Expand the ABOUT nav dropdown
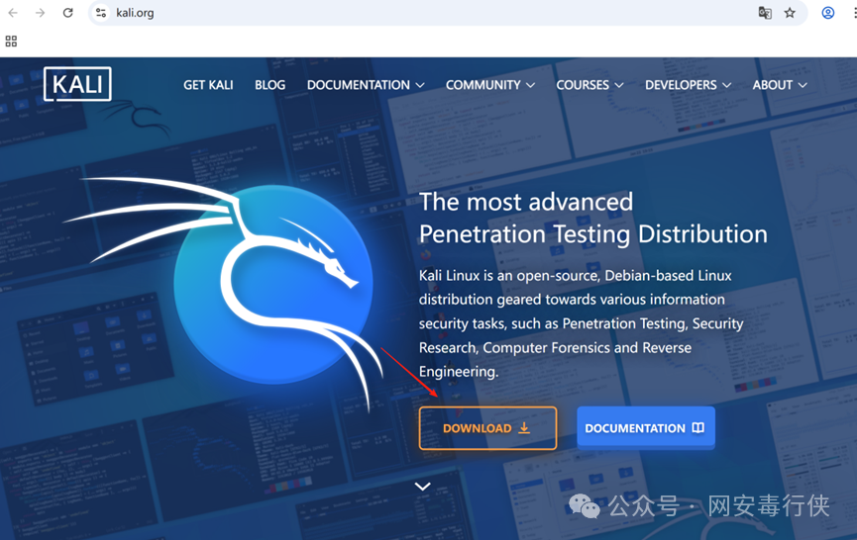857x540 pixels. point(780,85)
